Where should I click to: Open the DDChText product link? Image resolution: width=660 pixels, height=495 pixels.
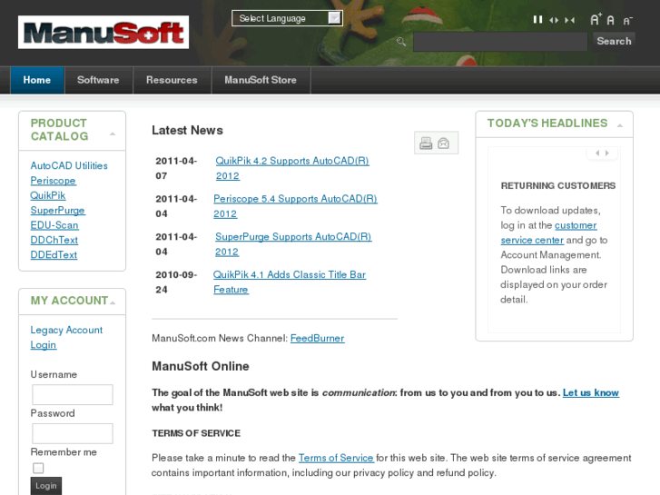point(54,240)
